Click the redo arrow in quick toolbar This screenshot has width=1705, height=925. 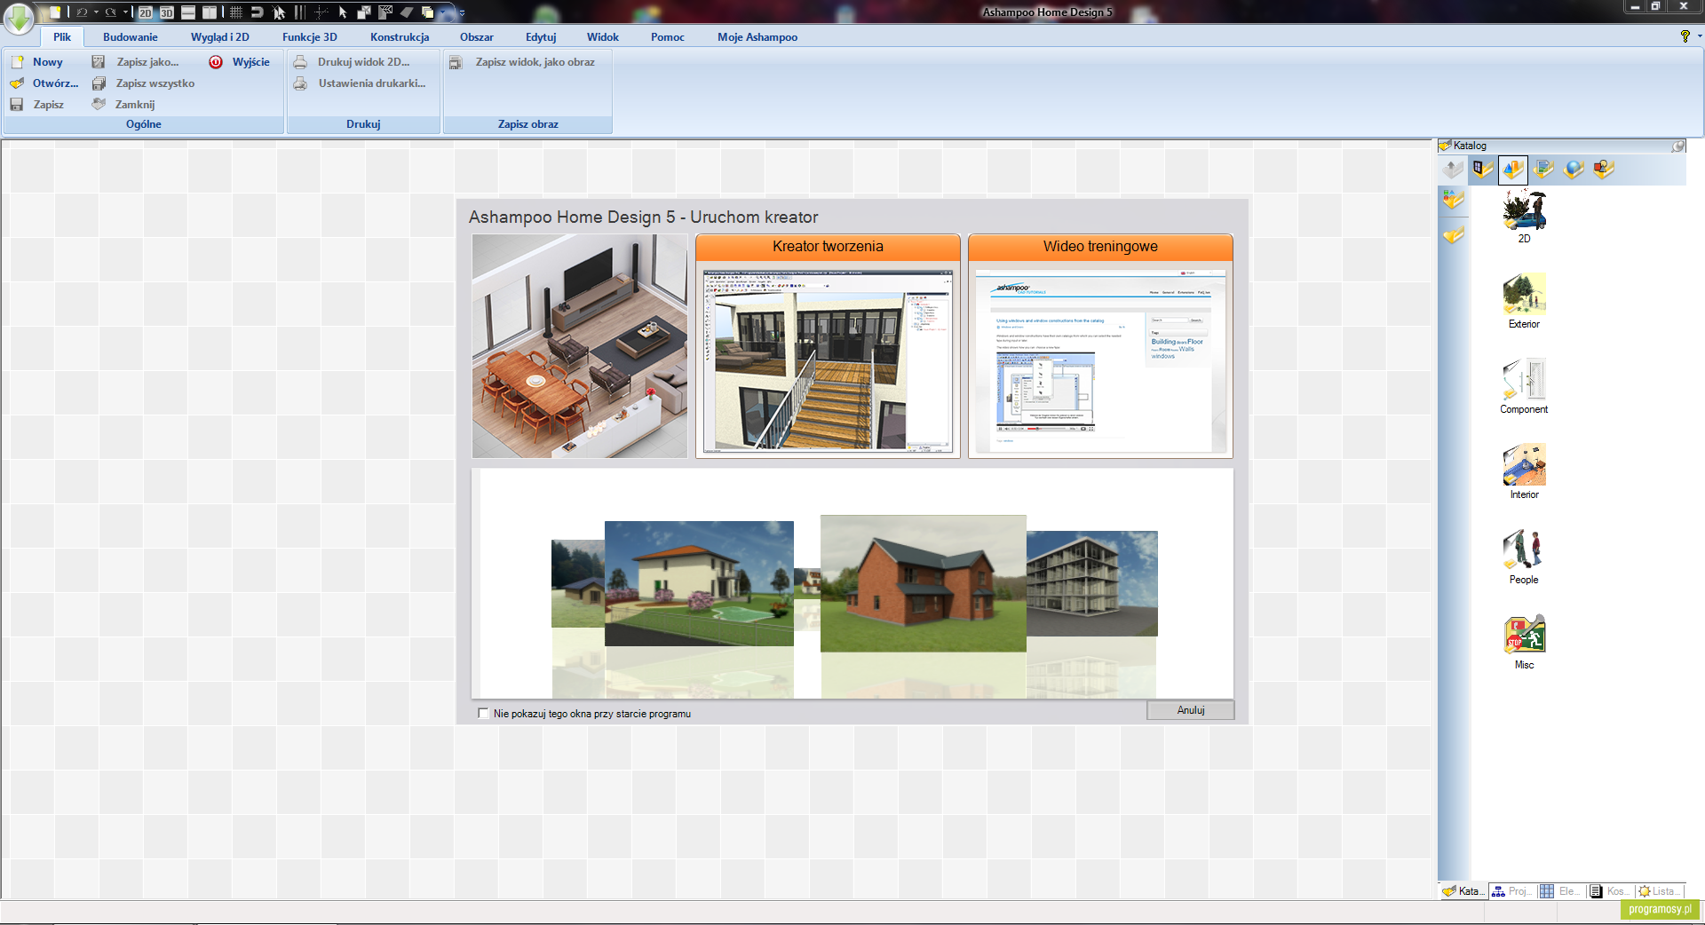pos(110,12)
